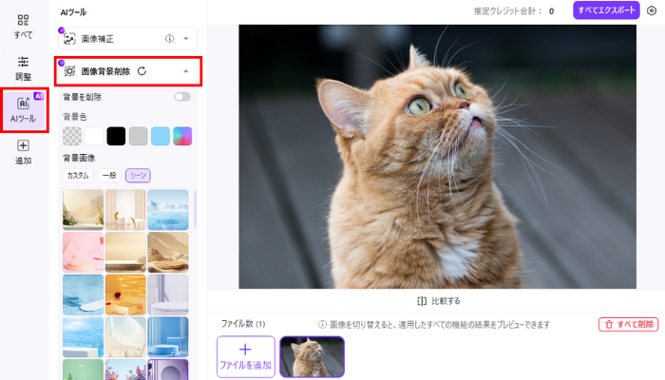Click the cat image preview
Image resolution: width=665 pixels, height=380 pixels.
tap(437, 157)
